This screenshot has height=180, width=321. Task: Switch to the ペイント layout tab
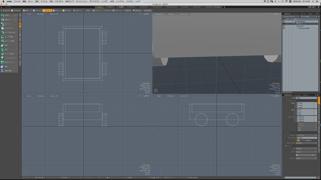(x=132, y=7)
